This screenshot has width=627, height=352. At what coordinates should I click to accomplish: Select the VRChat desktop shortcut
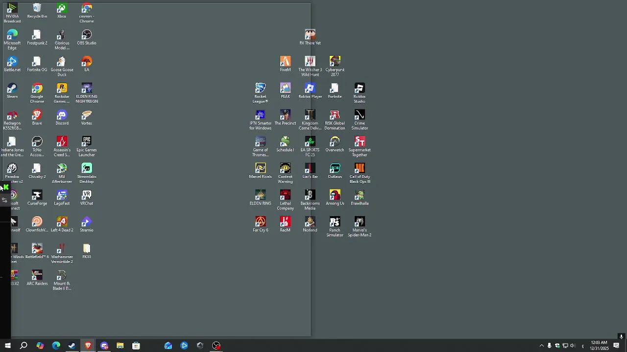(x=87, y=198)
